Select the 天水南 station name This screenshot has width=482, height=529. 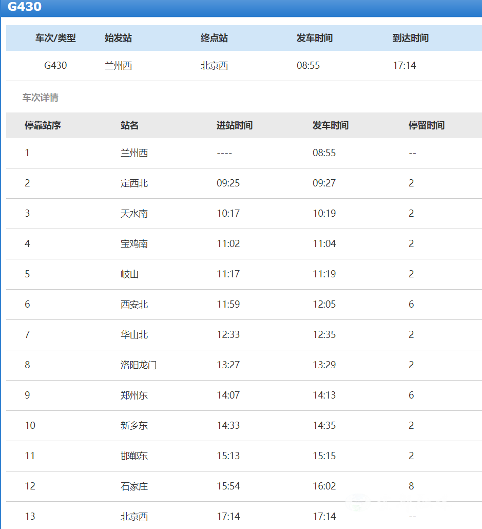pos(134,214)
